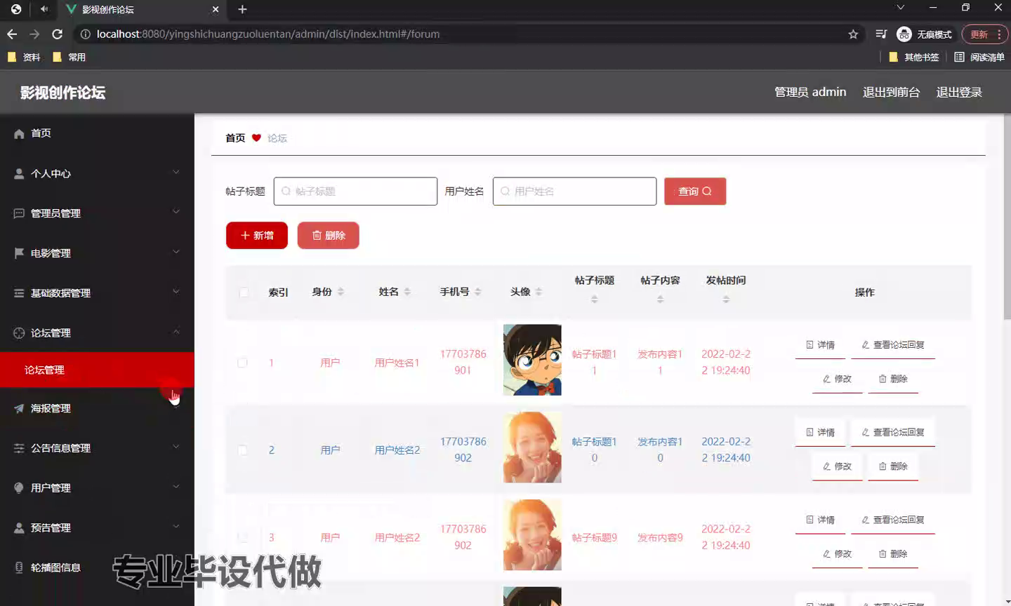
Task: Check the checkbox for row 1
Action: click(242, 363)
